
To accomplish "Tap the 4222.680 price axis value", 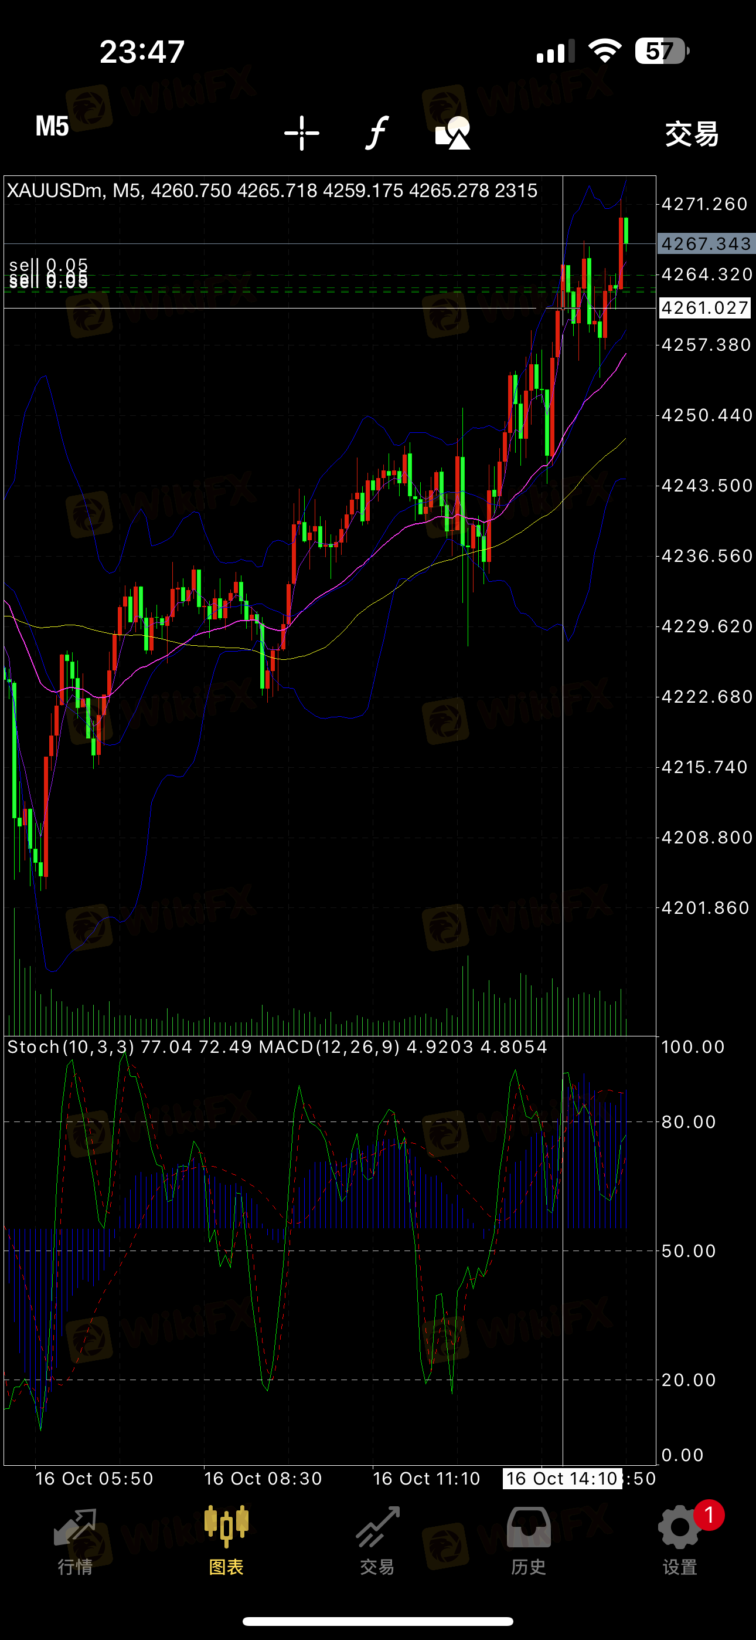I will [707, 697].
